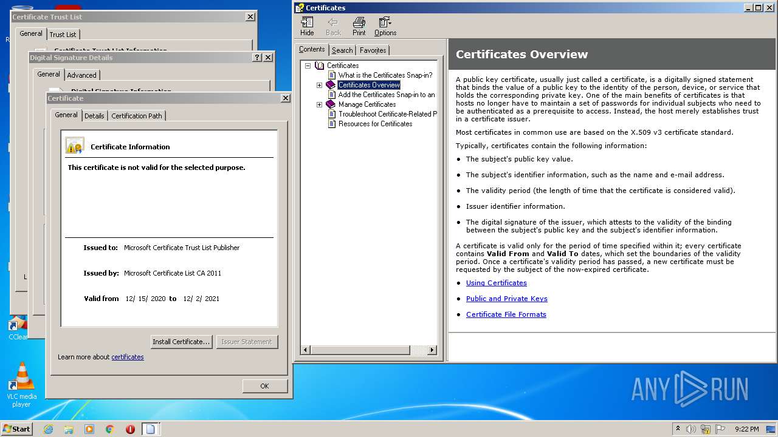Click the contents pane scroll right arrow
This screenshot has height=437, width=778.
[432, 350]
